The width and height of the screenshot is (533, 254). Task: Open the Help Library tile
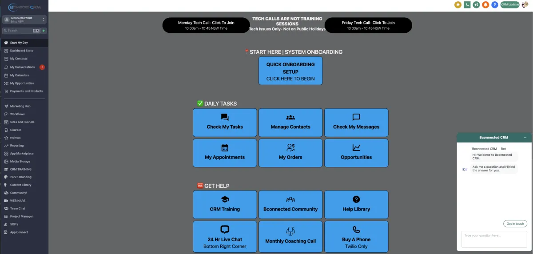356,205
